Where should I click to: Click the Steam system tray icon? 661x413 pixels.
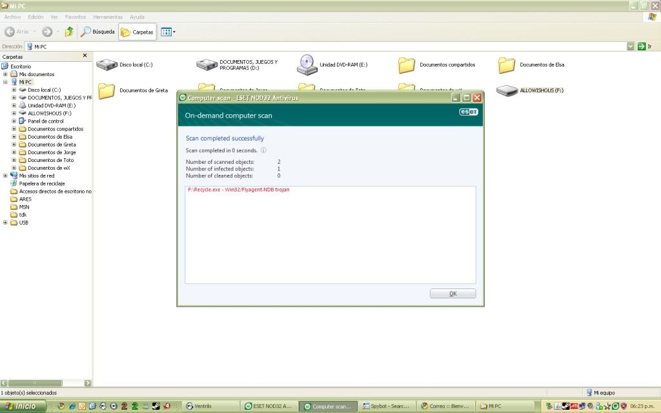(565, 407)
